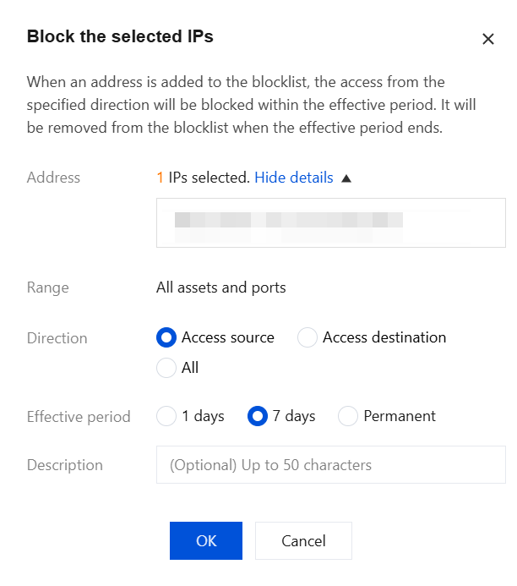Click the Direction field label
517x586 pixels.
(x=57, y=338)
